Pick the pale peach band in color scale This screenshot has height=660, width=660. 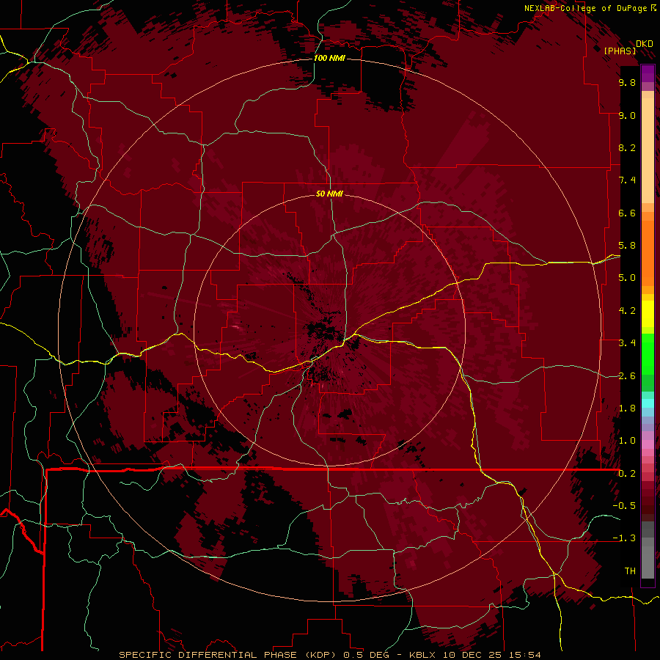648,150
